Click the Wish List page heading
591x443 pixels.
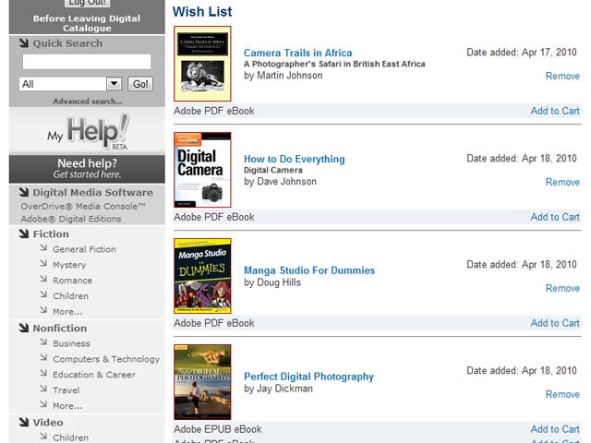point(202,12)
